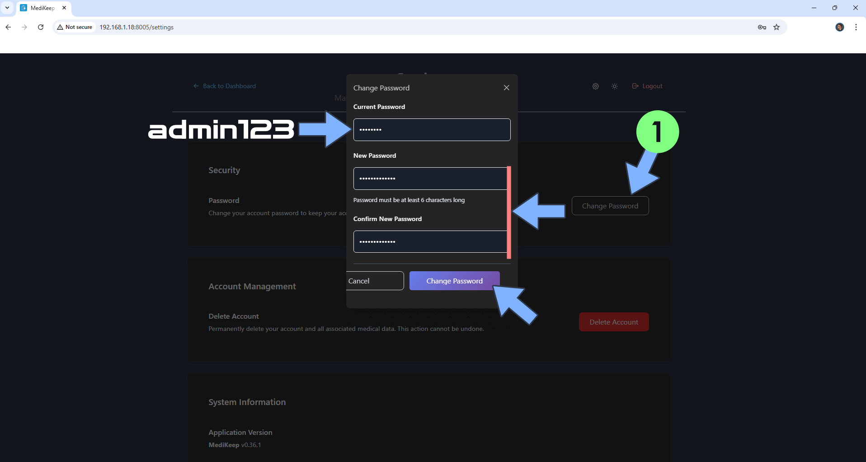The width and height of the screenshot is (866, 462).
Task: Submit the purple Change Password button
Action: pos(454,281)
